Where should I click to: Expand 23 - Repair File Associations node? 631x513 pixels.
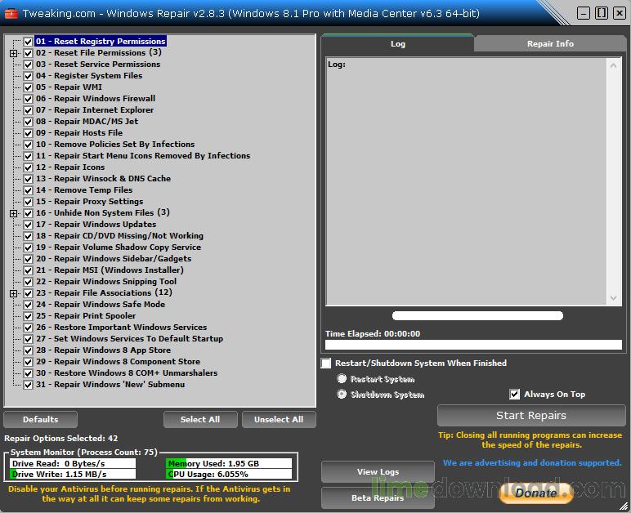tap(14, 293)
